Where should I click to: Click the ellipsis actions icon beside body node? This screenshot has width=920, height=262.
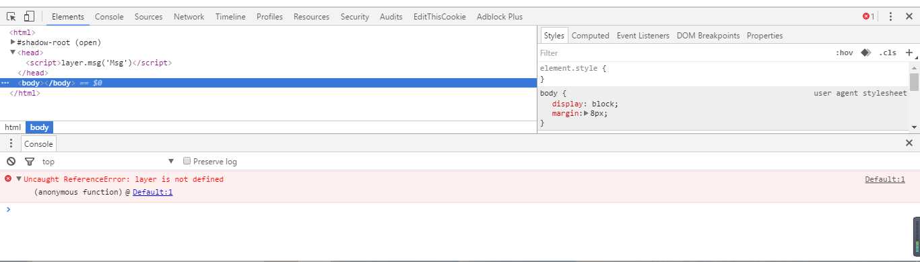[5, 83]
